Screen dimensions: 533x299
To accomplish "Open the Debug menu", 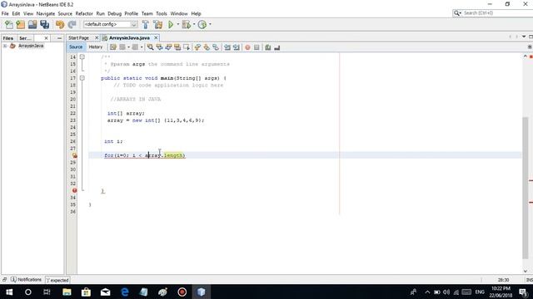I will click(x=115, y=13).
